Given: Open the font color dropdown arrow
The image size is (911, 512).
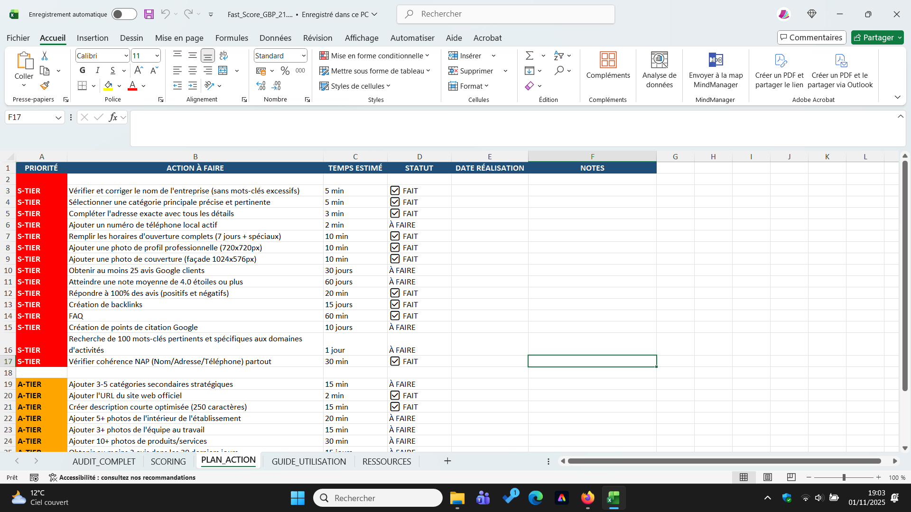Looking at the screenshot, I should click(x=143, y=86).
